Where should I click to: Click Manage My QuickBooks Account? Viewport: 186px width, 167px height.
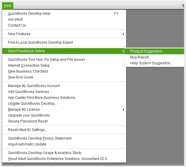64,86
